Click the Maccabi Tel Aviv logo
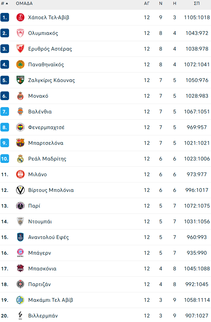211x322 pixels. point(21,300)
